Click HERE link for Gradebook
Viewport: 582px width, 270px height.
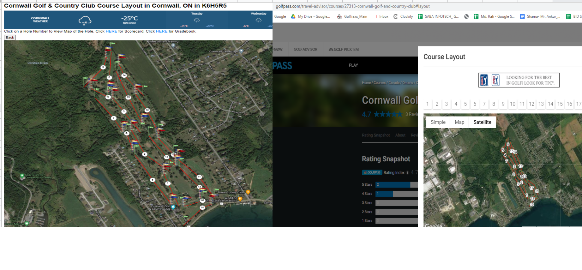161,31
